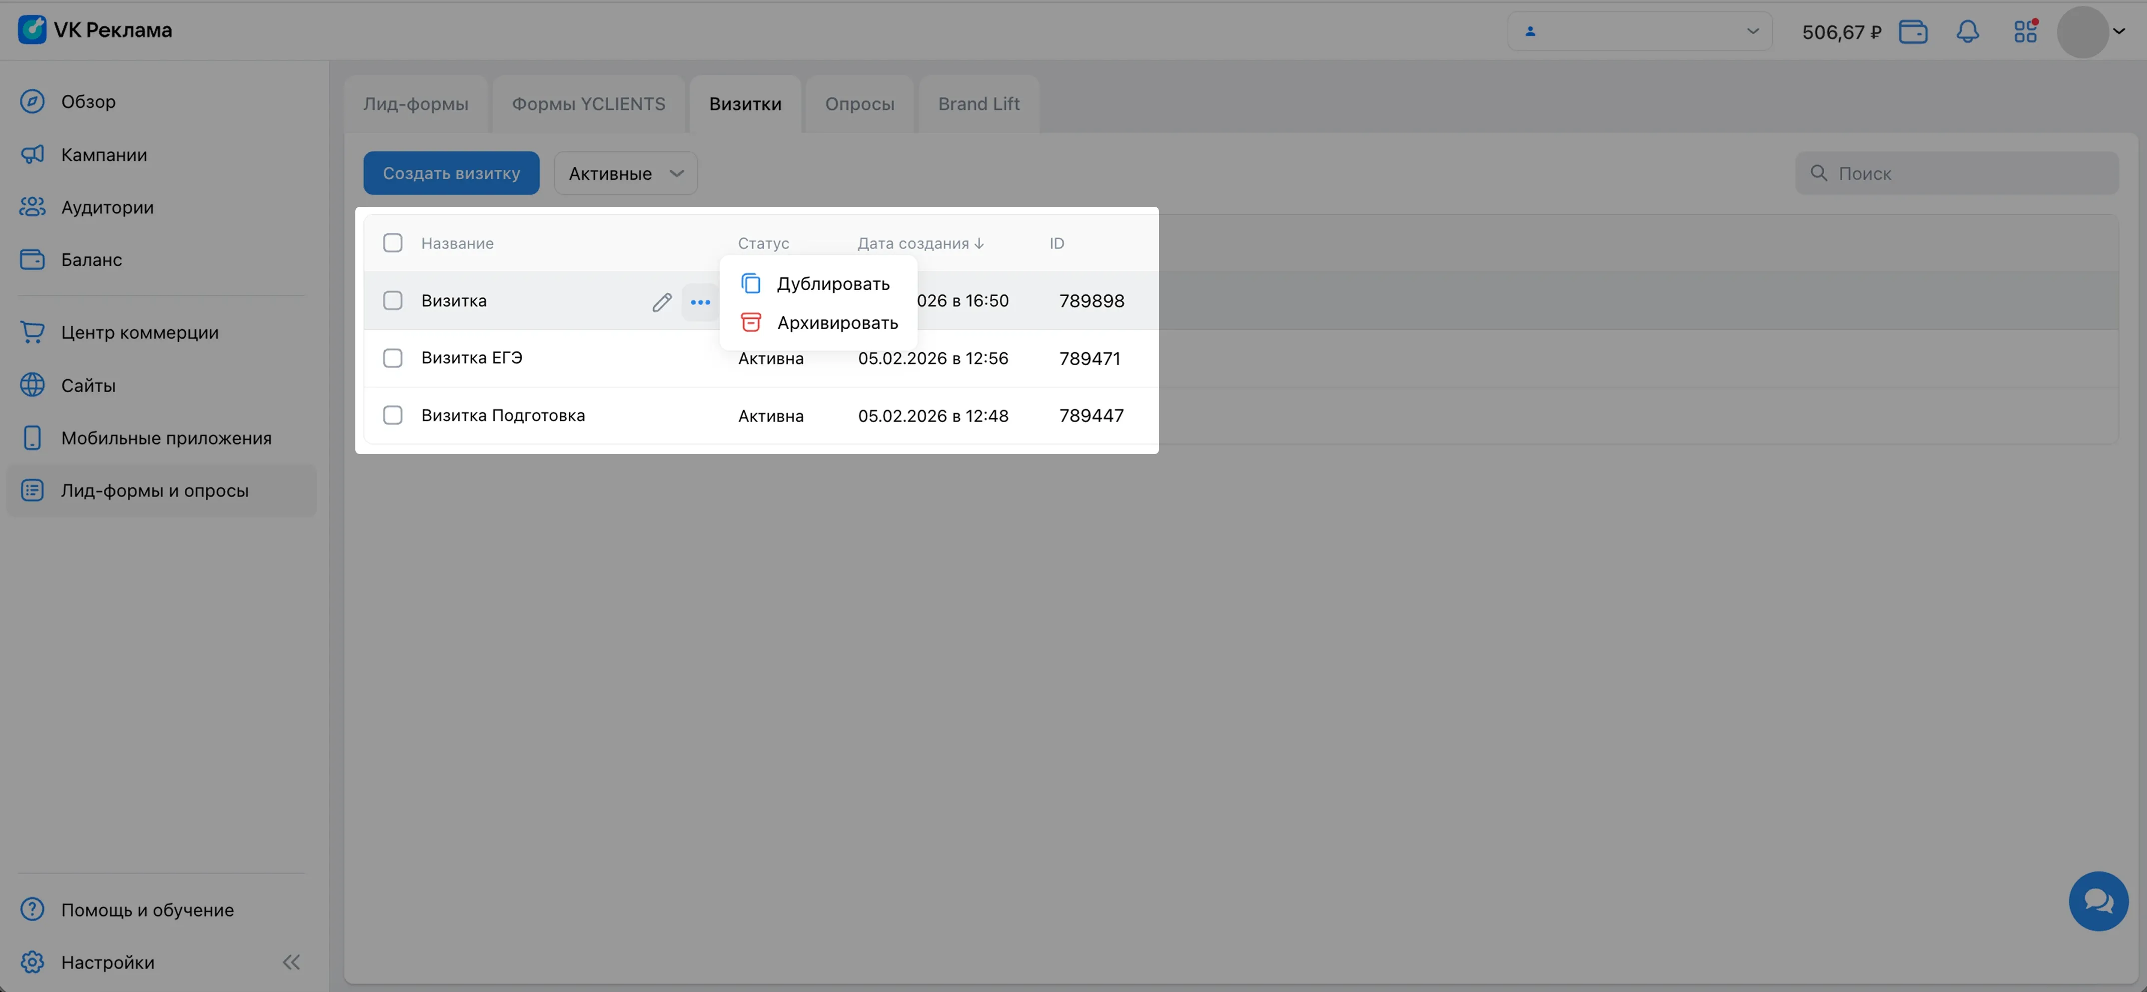
Task: Switch to the Лид-формы tab
Action: click(415, 104)
